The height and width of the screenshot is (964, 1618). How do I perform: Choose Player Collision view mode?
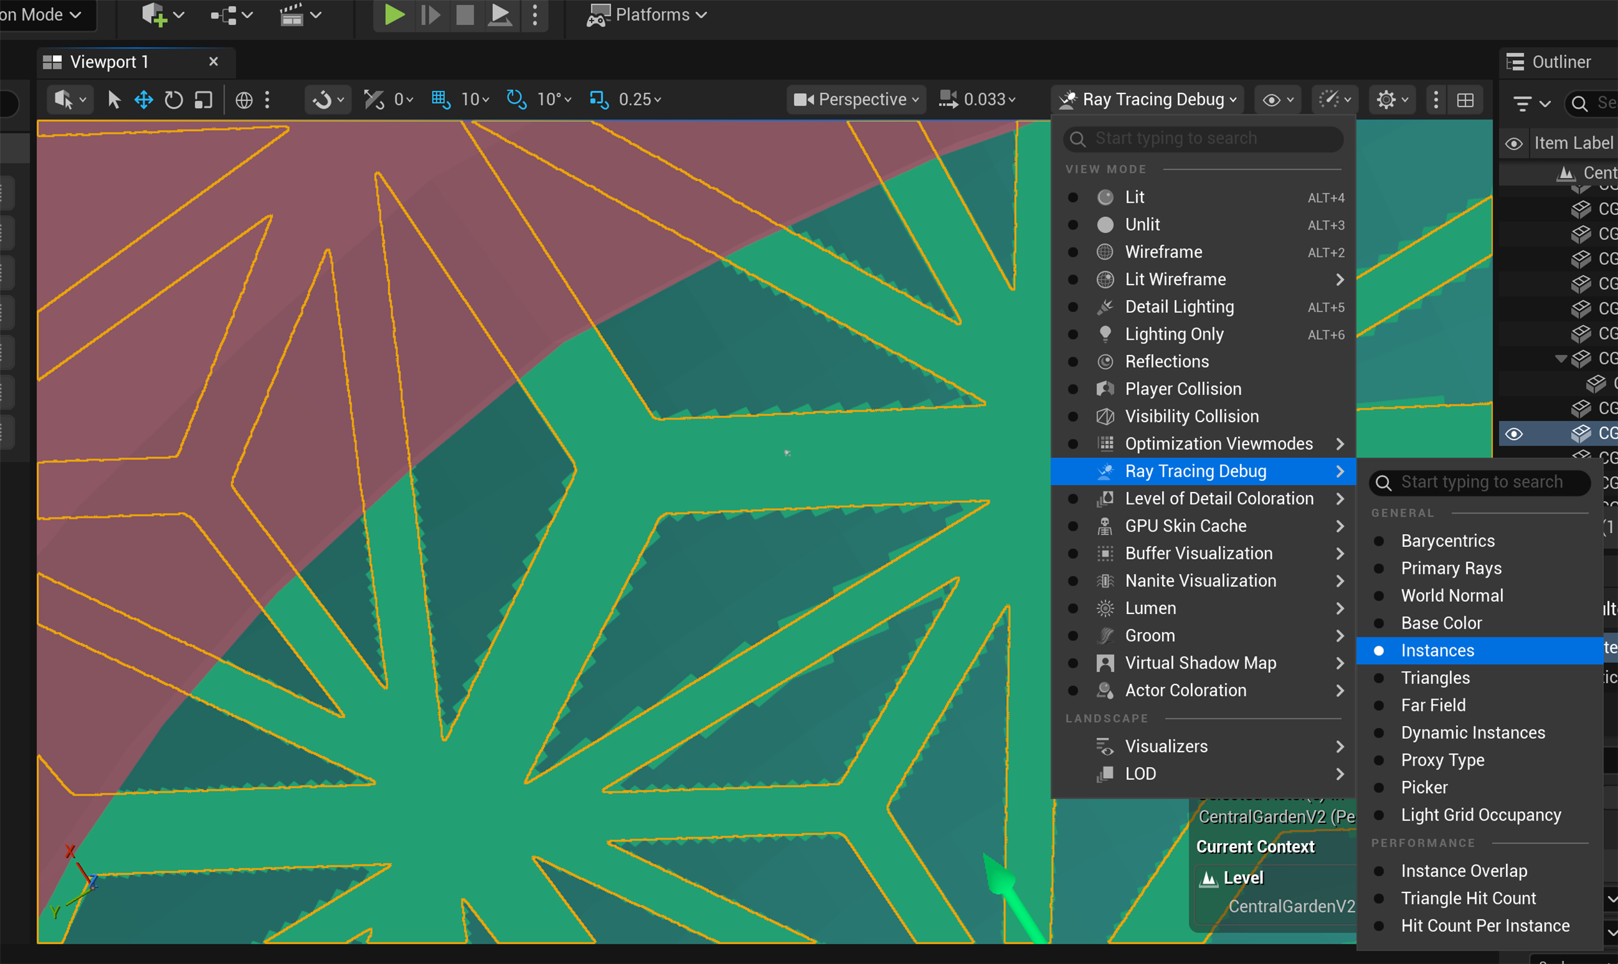coord(1203,388)
